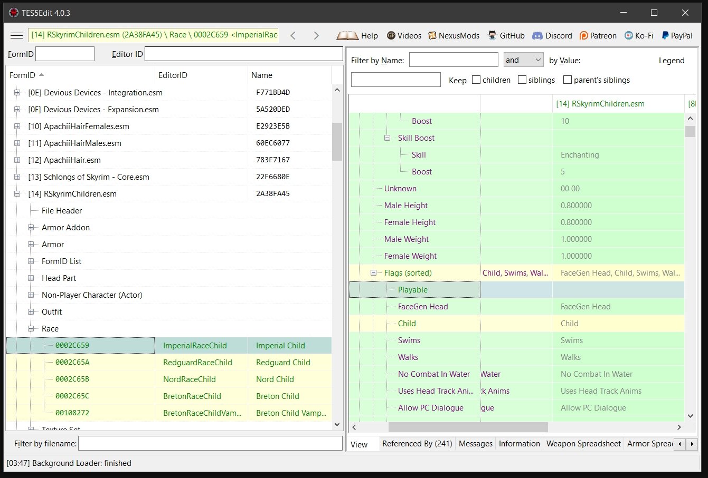Expand ApachiiHairFemales.esm node
Image resolution: width=708 pixels, height=478 pixels.
(17, 126)
